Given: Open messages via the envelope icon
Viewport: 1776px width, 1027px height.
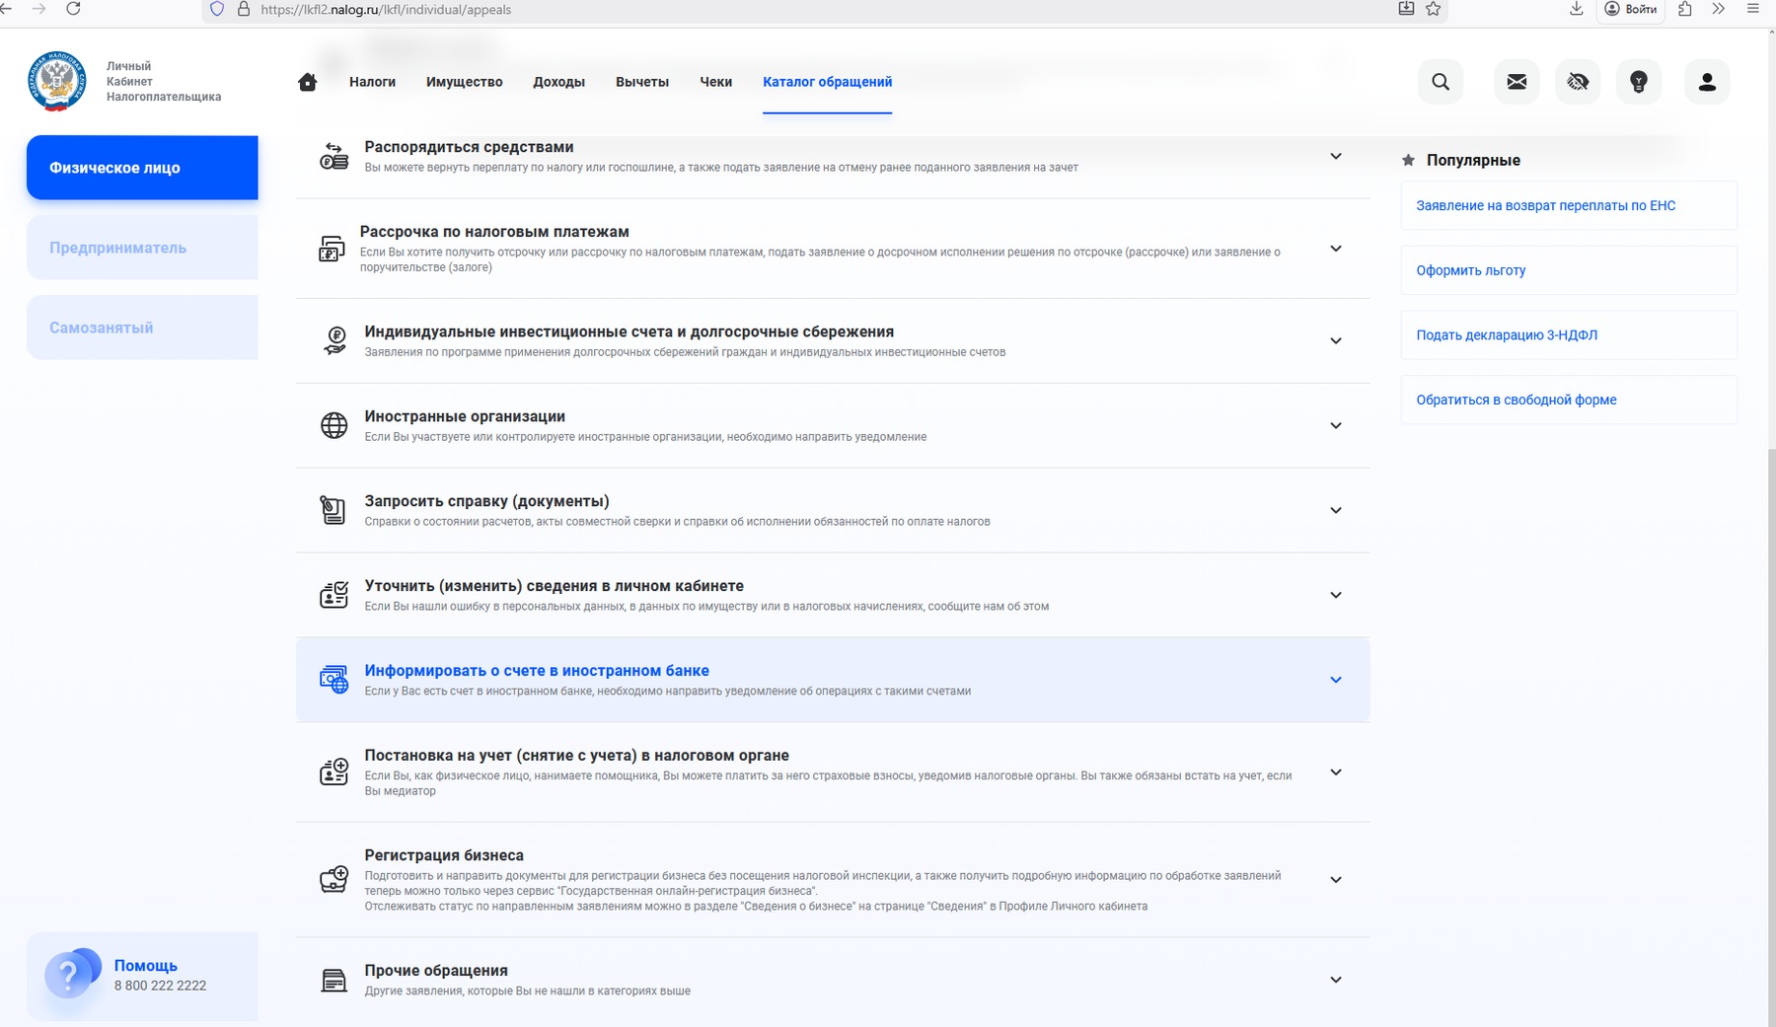Looking at the screenshot, I should pyautogui.click(x=1517, y=82).
